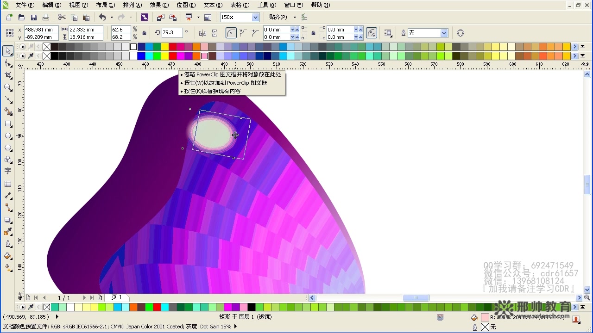Choose the Text tool
This screenshot has height=333, width=593.
coord(8,170)
